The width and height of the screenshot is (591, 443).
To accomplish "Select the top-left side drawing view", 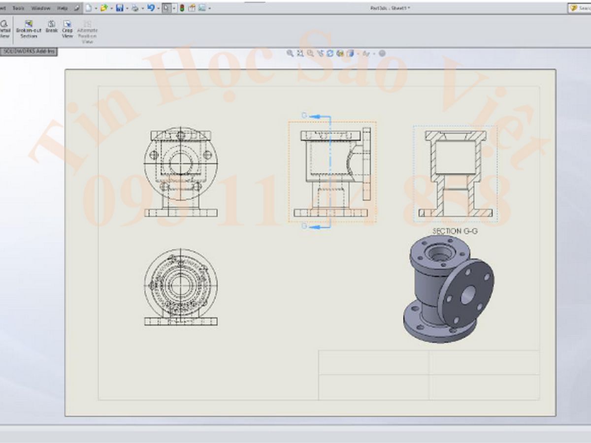I will (x=181, y=172).
